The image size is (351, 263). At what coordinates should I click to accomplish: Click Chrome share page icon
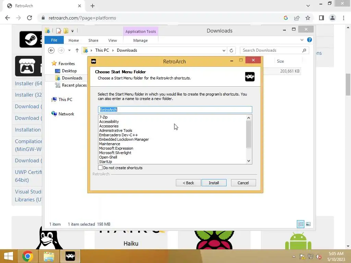pos(297,18)
